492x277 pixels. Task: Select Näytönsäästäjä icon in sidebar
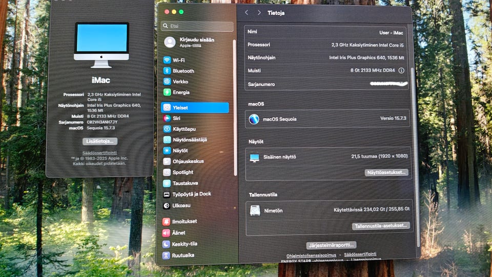pos(167,140)
